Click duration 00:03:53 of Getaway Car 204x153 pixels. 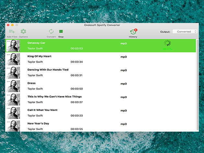point(77,49)
